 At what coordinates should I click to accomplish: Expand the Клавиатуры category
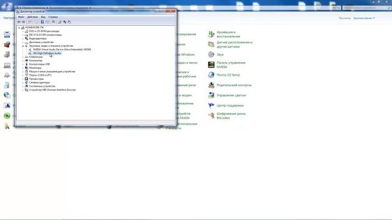point(23,57)
